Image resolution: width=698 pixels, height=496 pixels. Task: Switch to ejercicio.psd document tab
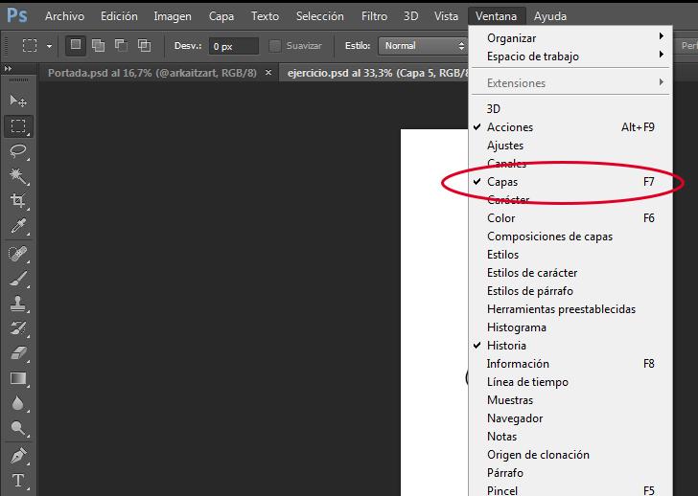[374, 73]
